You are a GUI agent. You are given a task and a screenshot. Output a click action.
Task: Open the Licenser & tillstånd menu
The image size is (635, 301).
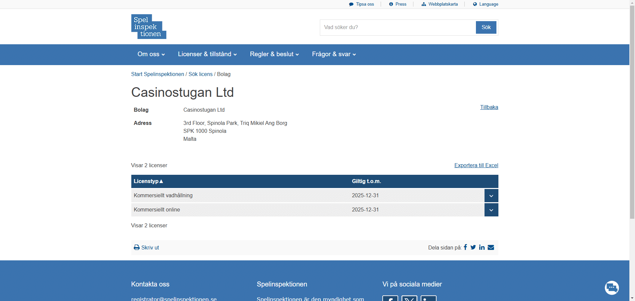(207, 54)
